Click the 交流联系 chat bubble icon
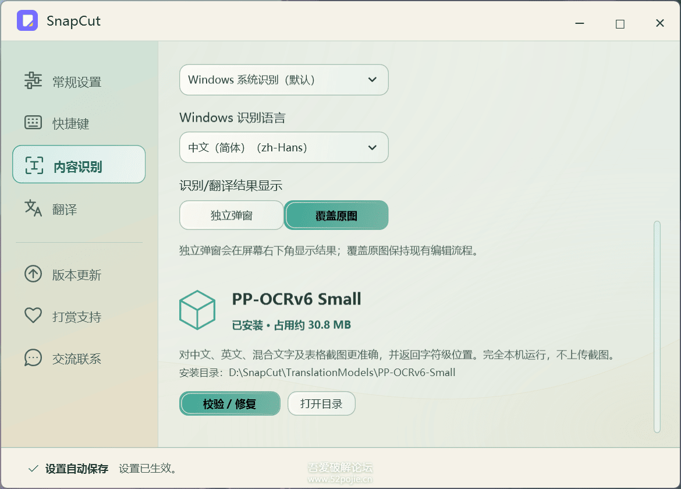The image size is (681, 489). 33,358
